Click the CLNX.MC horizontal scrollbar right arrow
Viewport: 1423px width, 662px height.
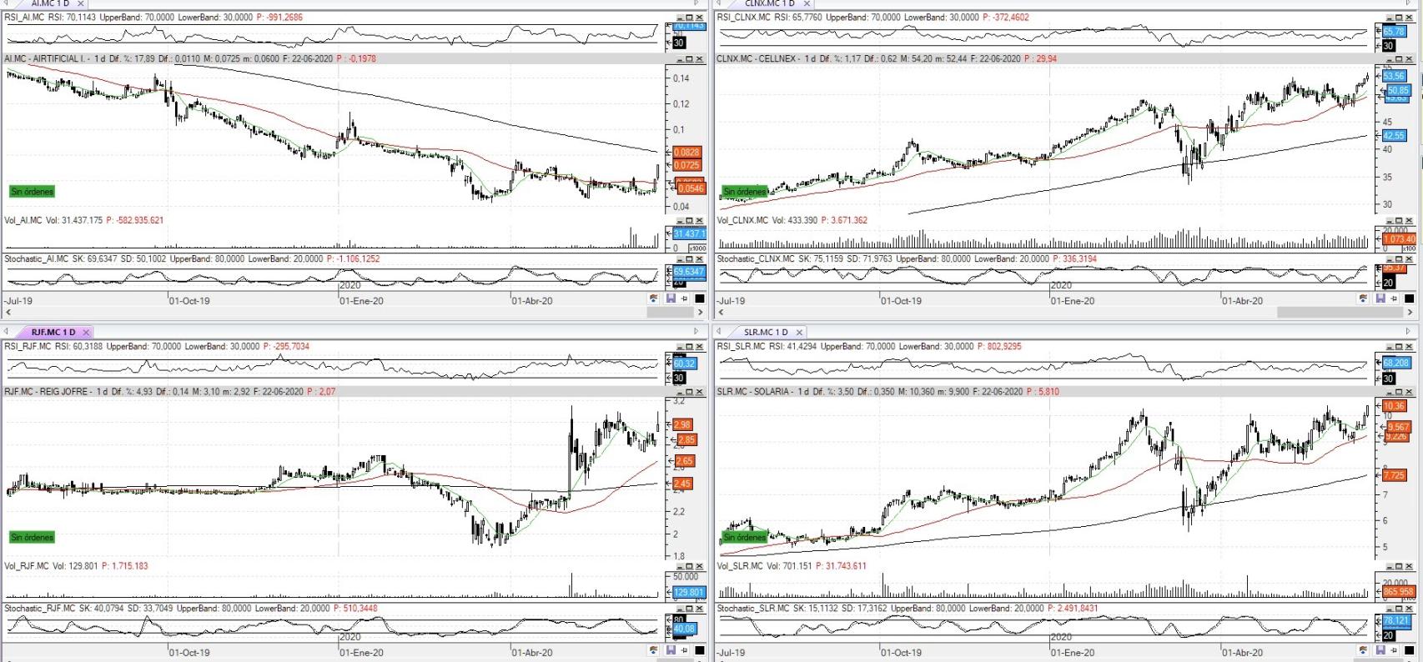tap(1410, 312)
